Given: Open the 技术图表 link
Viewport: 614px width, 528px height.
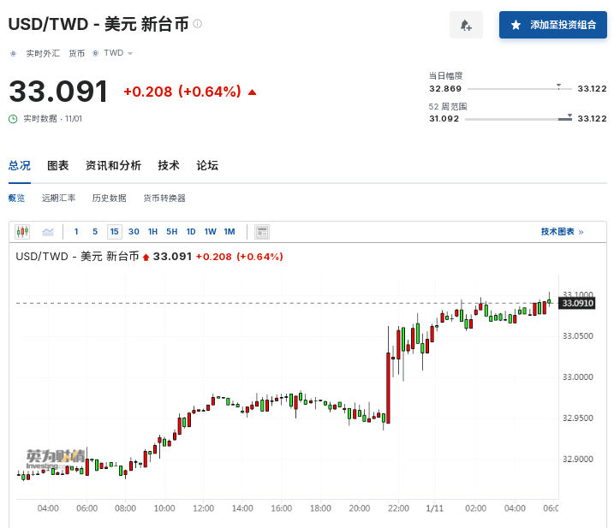Looking at the screenshot, I should 563,232.
